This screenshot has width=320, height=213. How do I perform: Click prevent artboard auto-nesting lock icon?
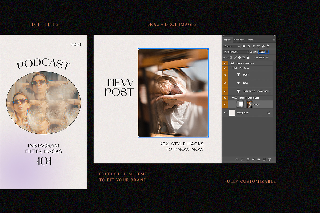tap(244, 58)
